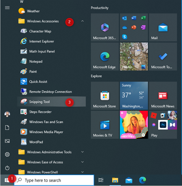The height and width of the screenshot is (186, 182).
Task: Open Snipping Tool from the app list
Action: click(x=39, y=102)
